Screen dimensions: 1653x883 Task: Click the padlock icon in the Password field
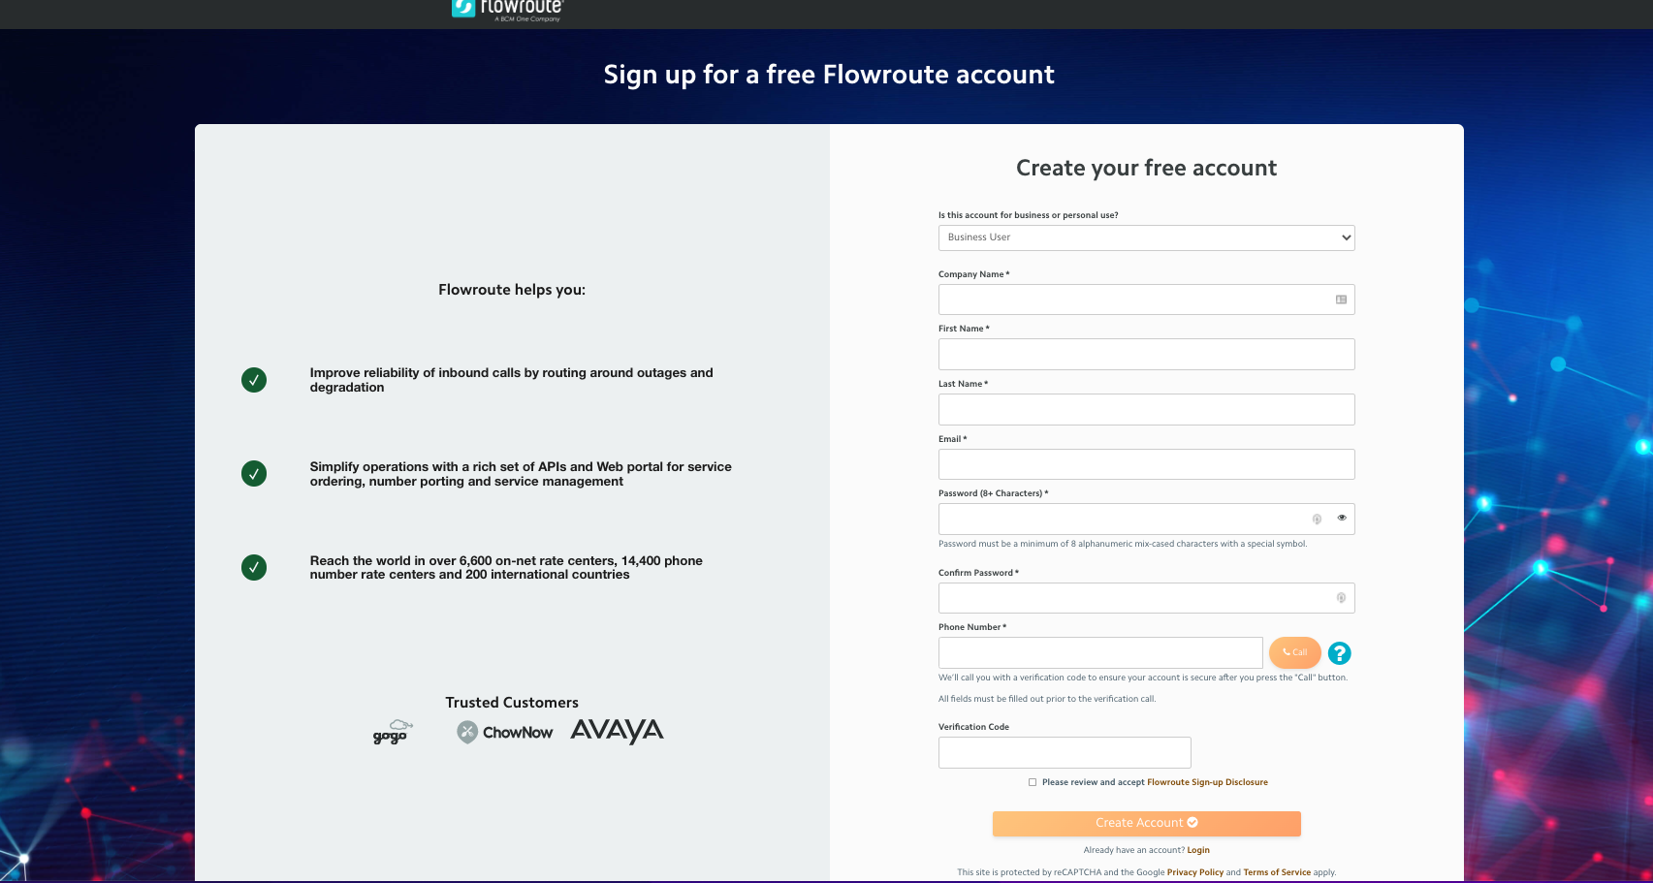1317,520
